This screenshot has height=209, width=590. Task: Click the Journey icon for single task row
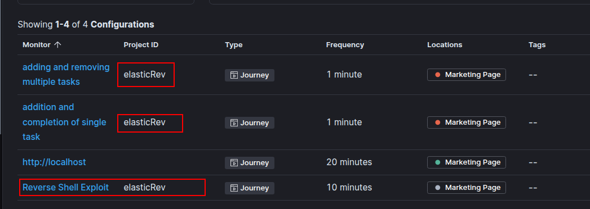[234, 122]
